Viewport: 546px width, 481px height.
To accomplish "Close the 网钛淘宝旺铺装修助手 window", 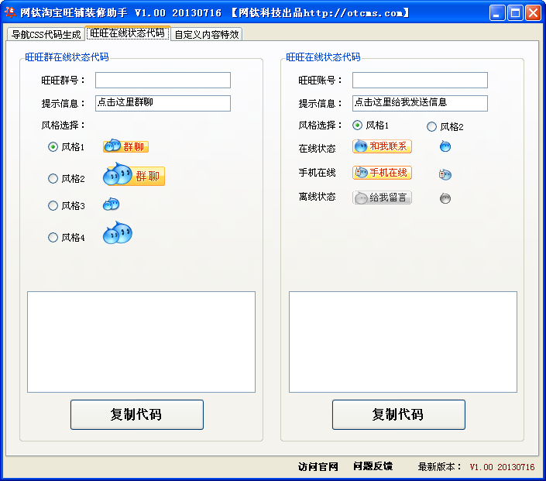I will tap(533, 13).
